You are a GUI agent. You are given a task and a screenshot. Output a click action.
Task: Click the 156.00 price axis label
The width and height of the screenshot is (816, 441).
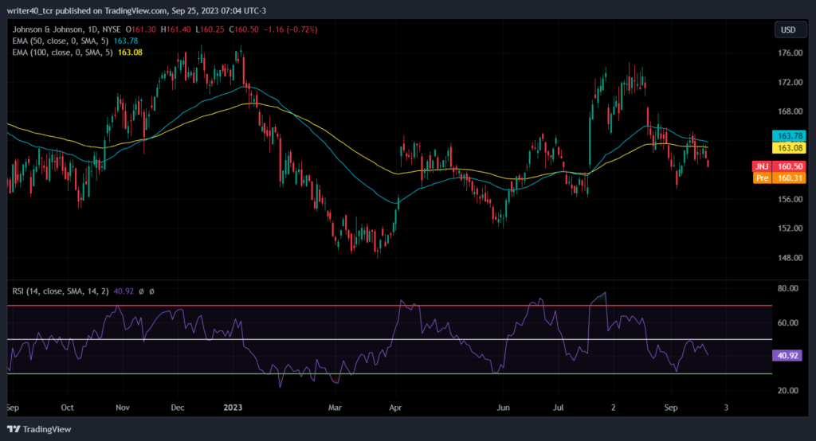tap(790, 199)
